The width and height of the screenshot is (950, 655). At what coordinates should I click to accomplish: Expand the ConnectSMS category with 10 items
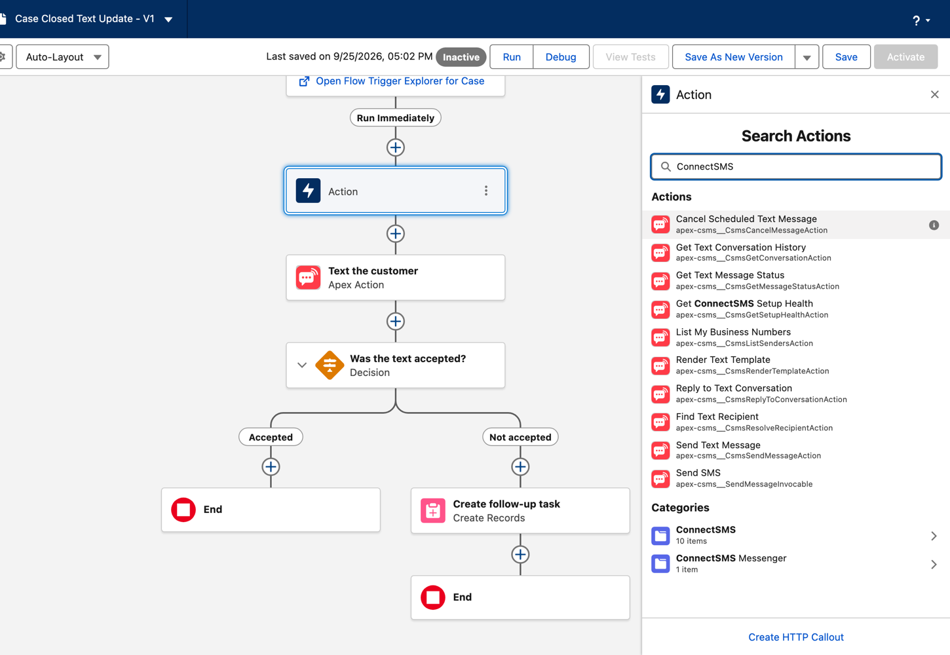[796, 535]
